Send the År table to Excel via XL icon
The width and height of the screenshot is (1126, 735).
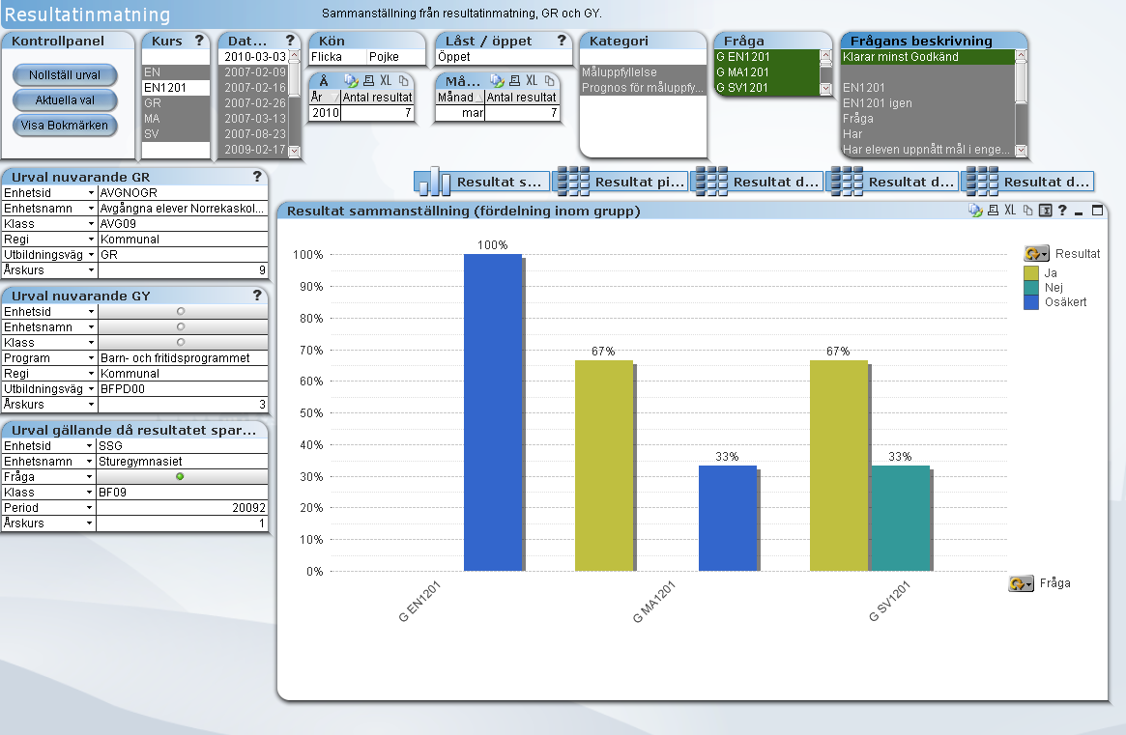tap(386, 81)
